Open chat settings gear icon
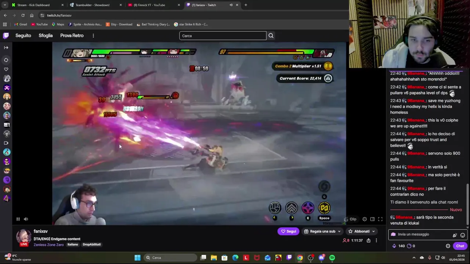The width and height of the screenshot is (470, 264). pyautogui.click(x=448, y=246)
